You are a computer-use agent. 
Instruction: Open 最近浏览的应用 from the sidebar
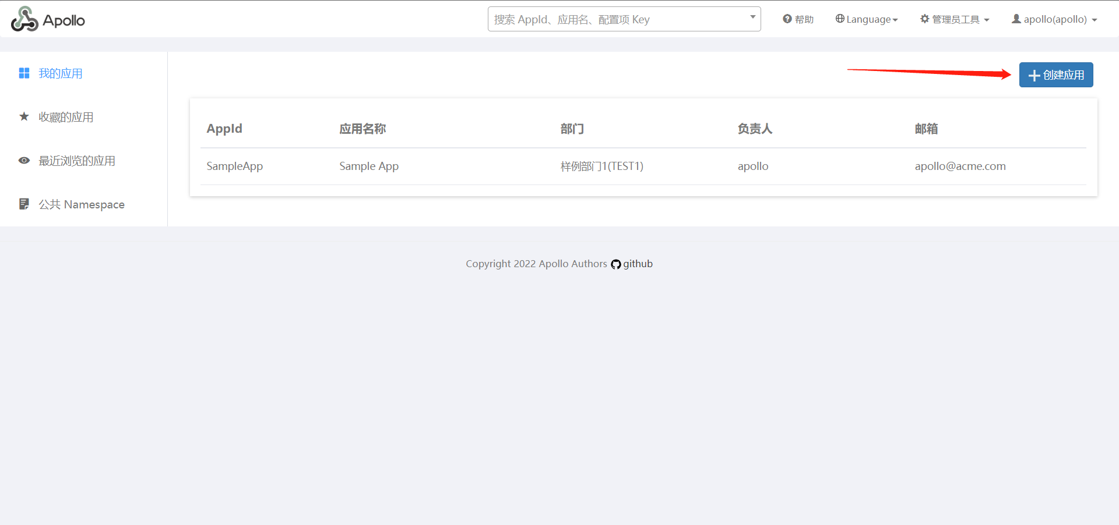click(x=78, y=161)
